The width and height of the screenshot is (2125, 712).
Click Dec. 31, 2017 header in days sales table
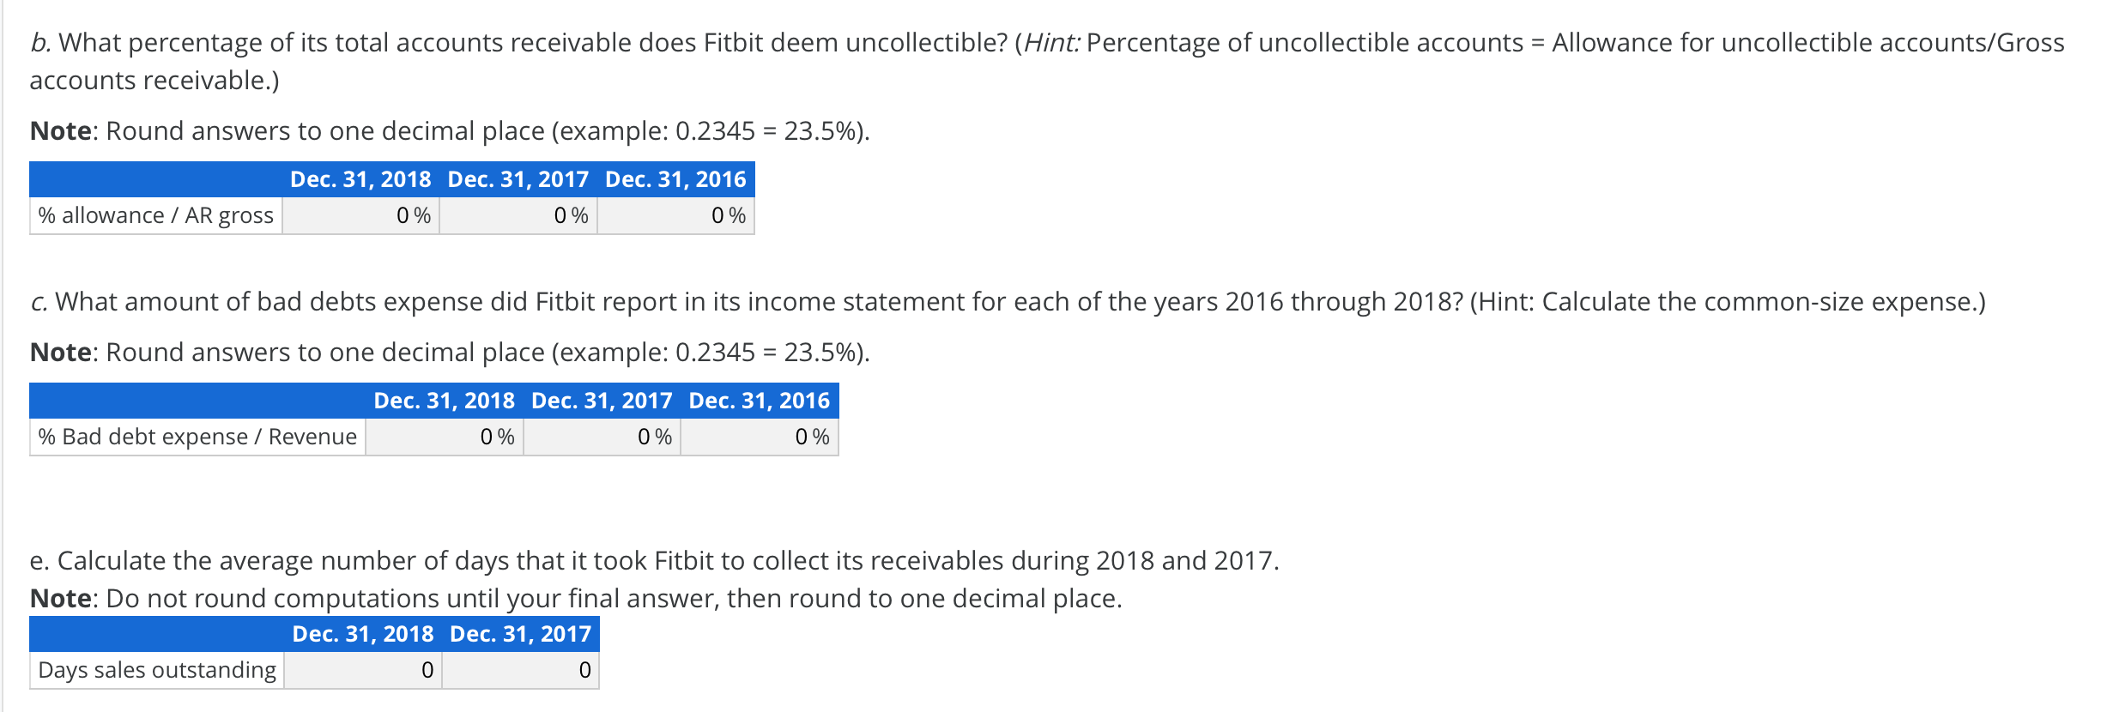tap(520, 634)
